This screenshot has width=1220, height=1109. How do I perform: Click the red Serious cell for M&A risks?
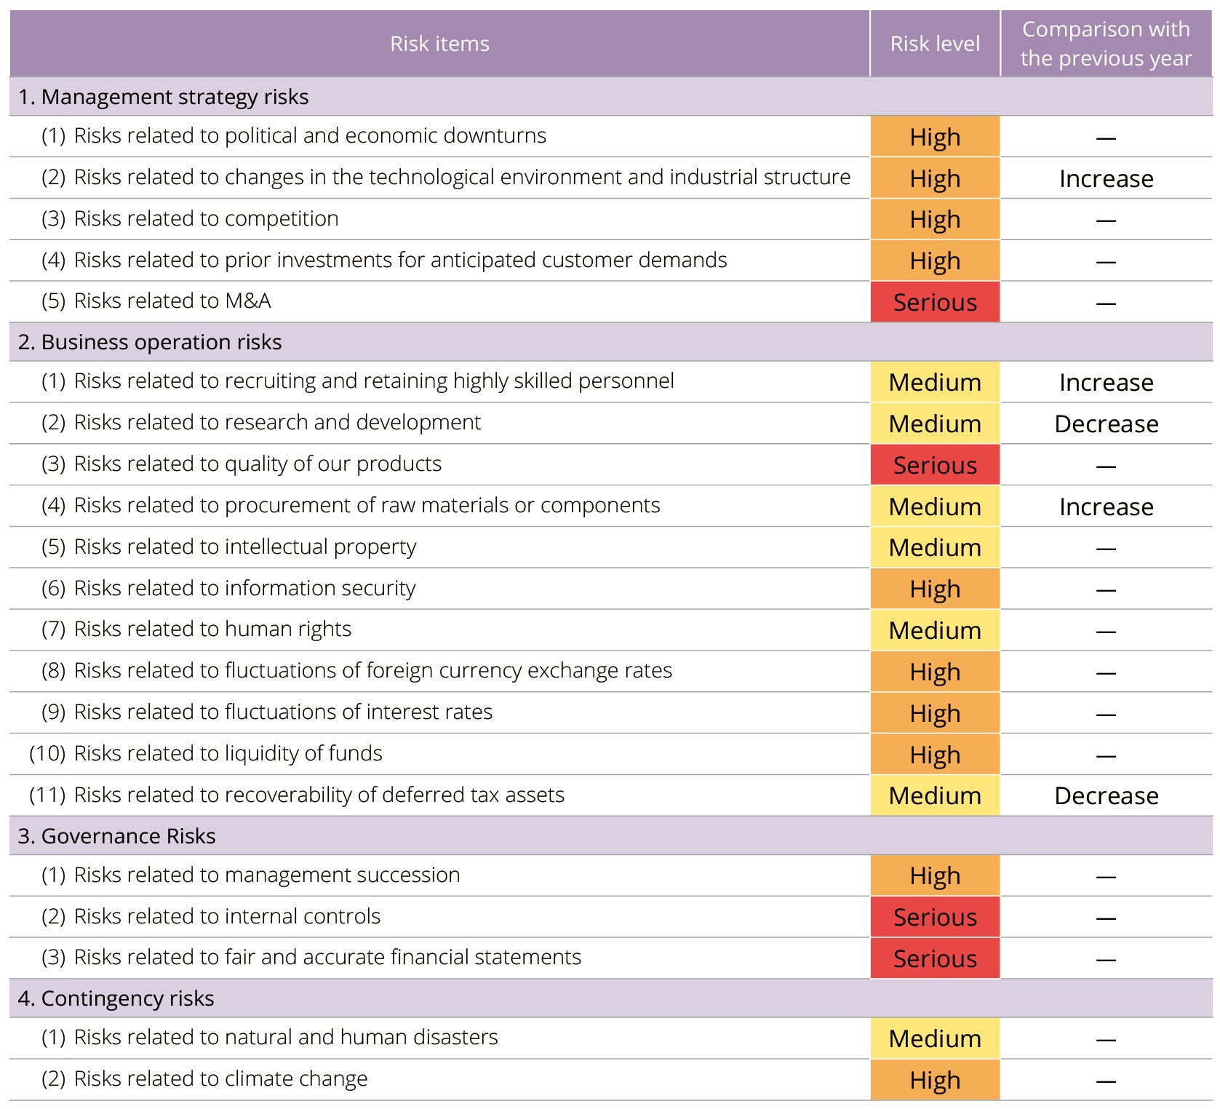[x=935, y=302]
